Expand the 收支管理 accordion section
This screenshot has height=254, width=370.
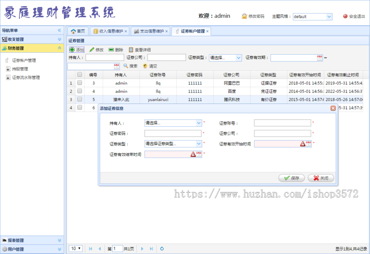[32, 39]
